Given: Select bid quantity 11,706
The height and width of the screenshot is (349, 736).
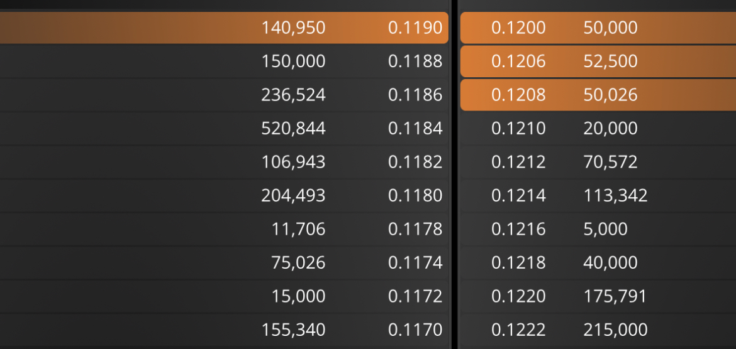Looking at the screenshot, I should click(299, 229).
